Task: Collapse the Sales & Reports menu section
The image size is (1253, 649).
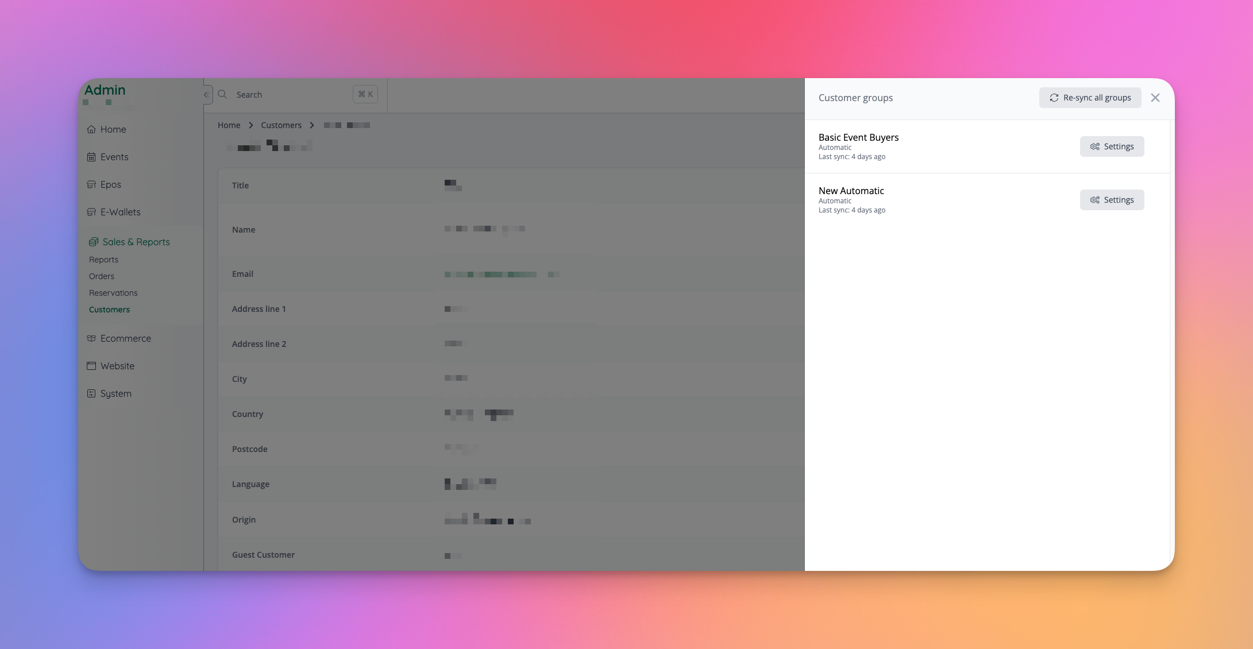Action: 136,242
